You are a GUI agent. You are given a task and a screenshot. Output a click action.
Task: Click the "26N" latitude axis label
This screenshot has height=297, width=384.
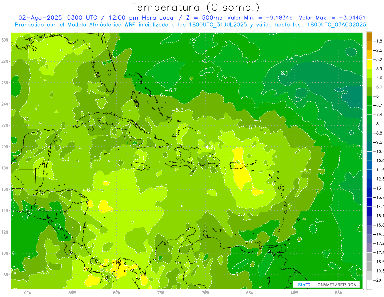(x=5, y=83)
